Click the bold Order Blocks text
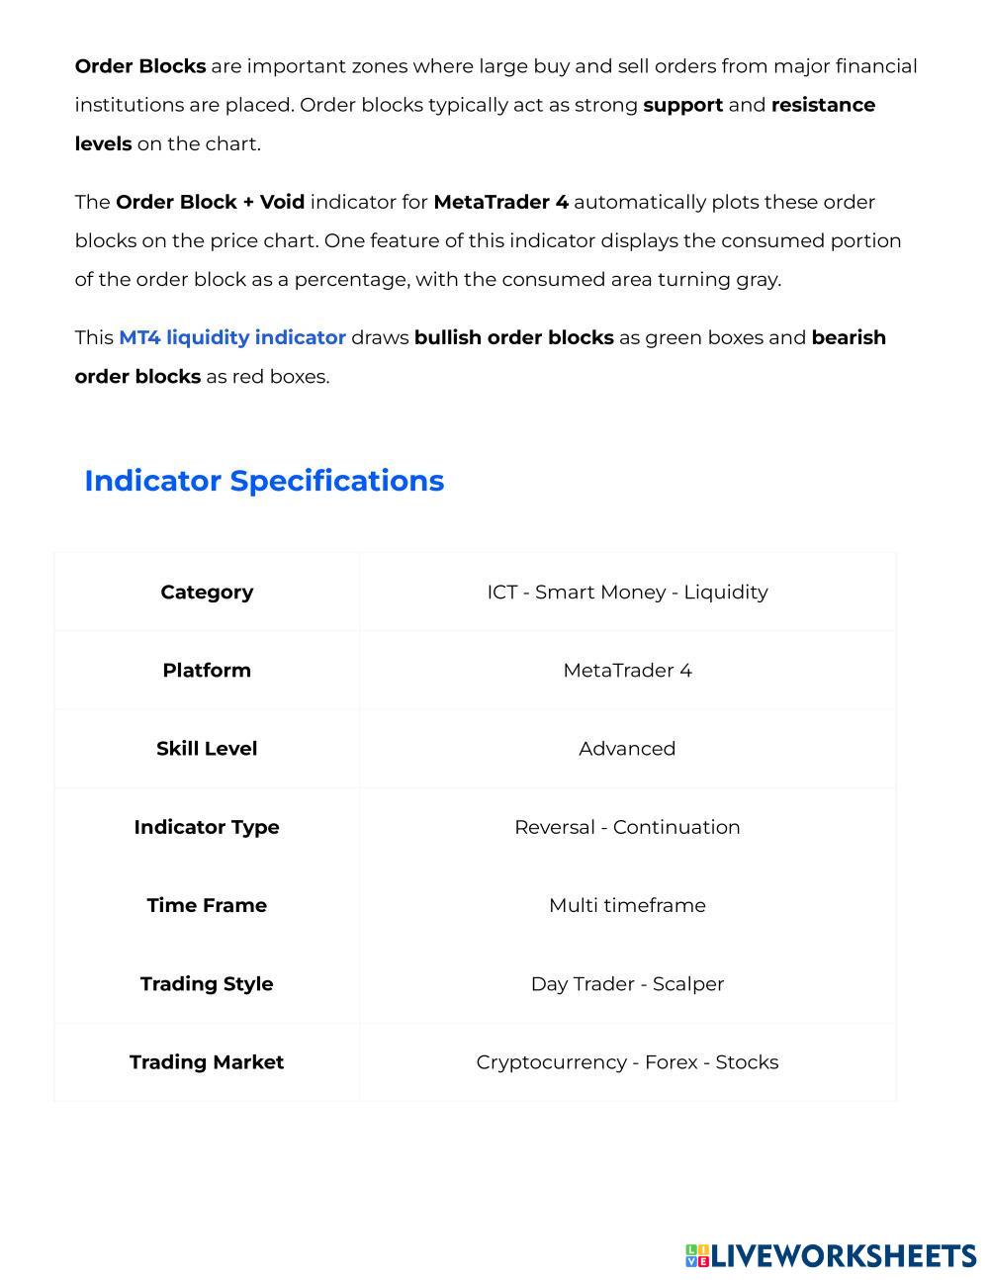989x1280 pixels. (140, 66)
